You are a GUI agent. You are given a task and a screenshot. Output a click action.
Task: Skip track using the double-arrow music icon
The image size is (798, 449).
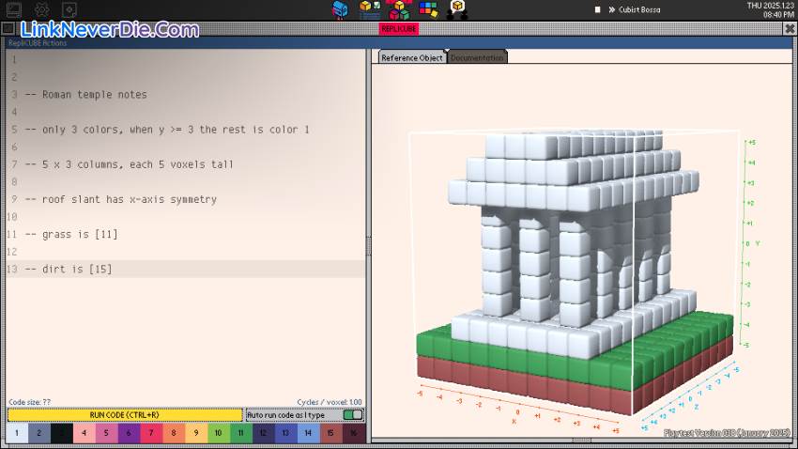[x=612, y=9]
